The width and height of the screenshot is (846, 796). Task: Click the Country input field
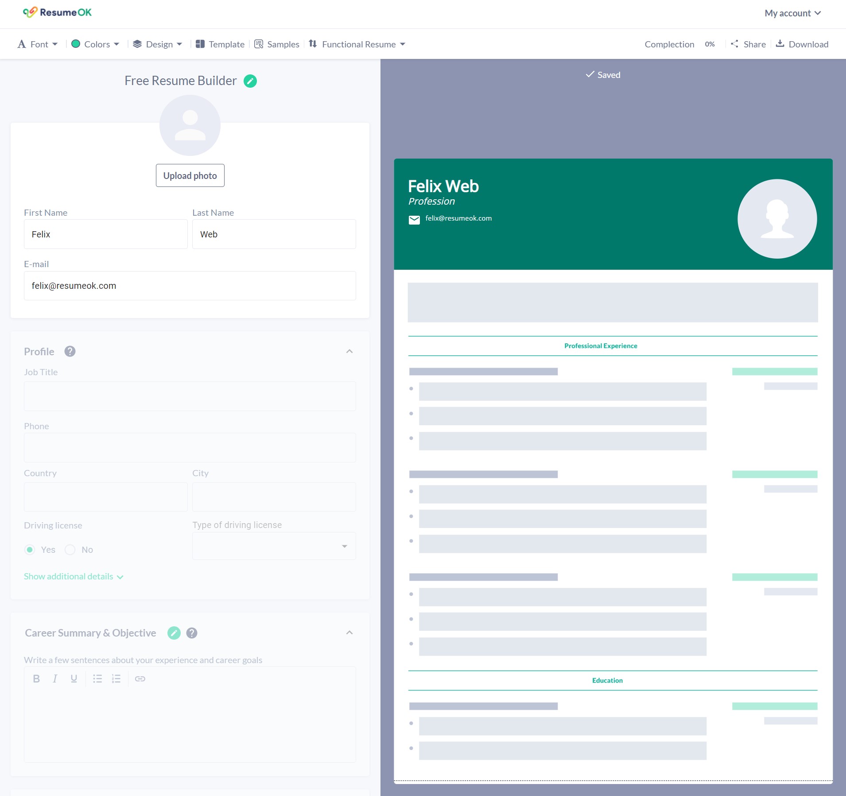106,497
